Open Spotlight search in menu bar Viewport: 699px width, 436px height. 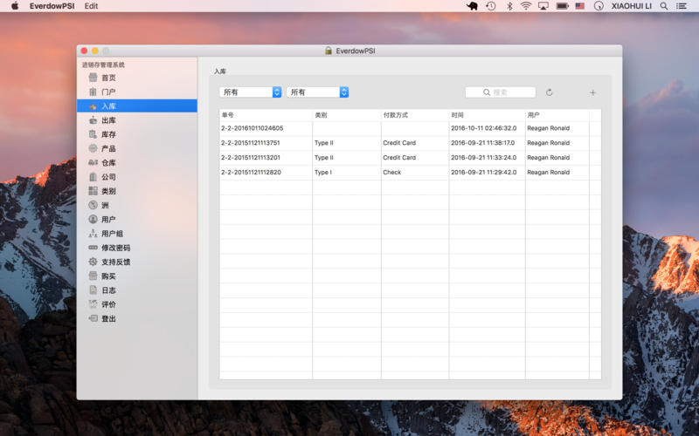click(x=663, y=6)
